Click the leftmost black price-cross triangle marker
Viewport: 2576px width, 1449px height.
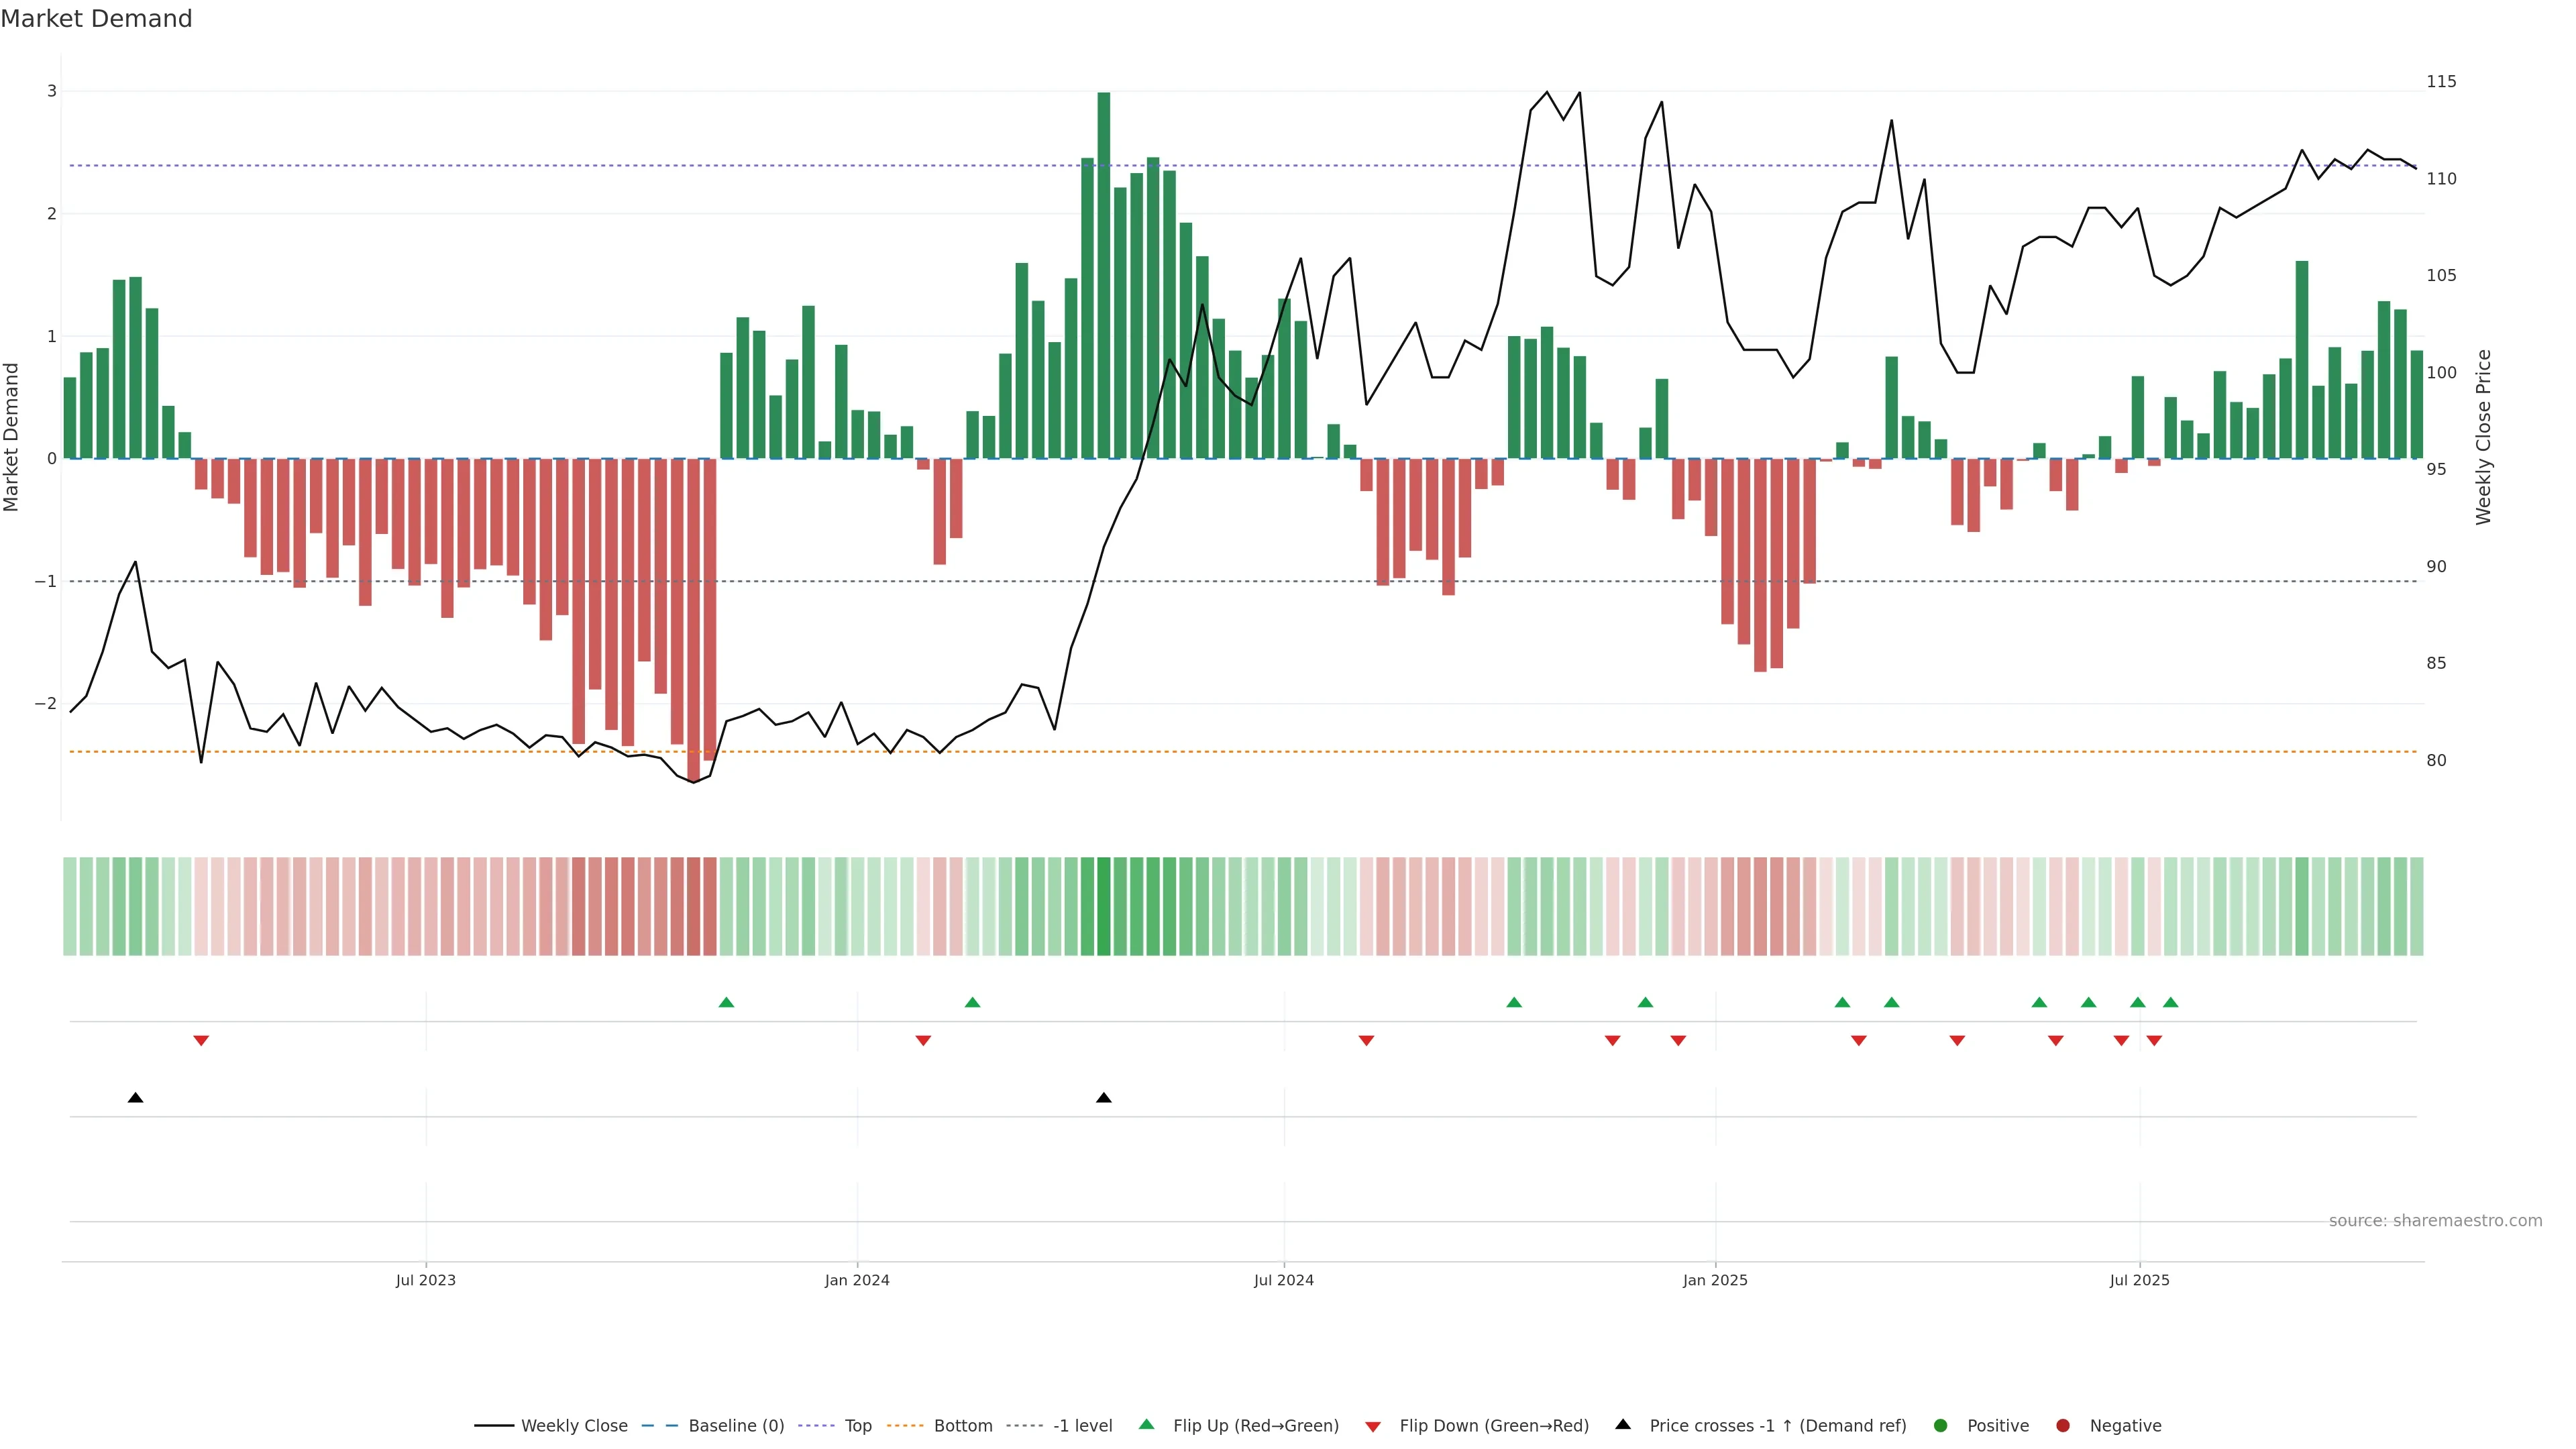(x=136, y=1098)
